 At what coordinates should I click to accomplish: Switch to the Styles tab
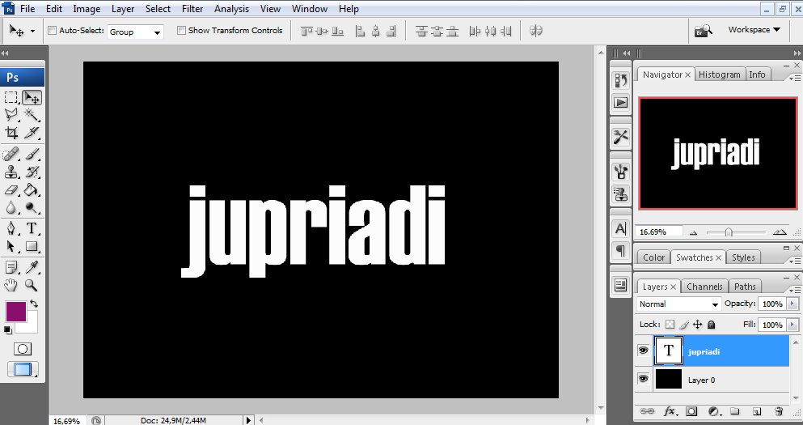[743, 257]
